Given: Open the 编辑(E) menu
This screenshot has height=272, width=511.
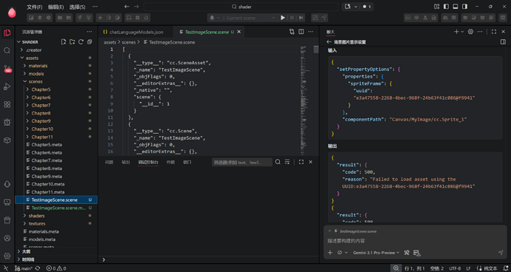Looking at the screenshot, I should tap(56, 7).
